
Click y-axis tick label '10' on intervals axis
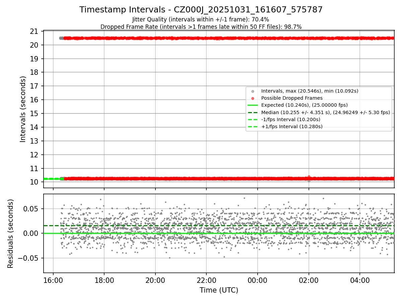pos(35,182)
